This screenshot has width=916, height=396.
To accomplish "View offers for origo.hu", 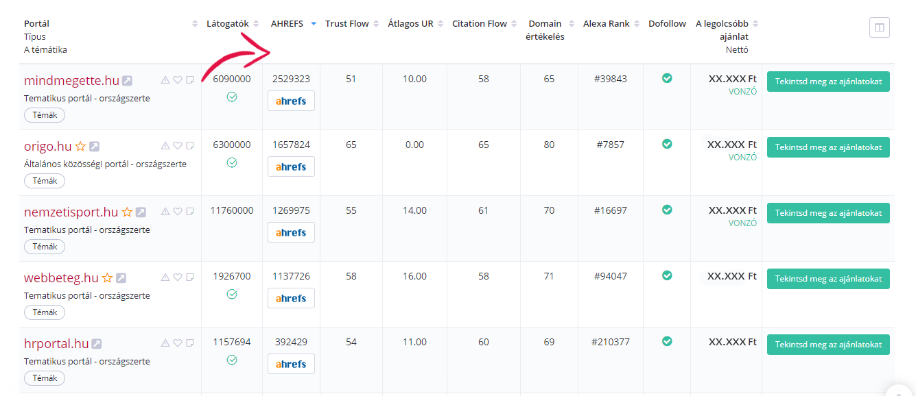I will (x=828, y=147).
